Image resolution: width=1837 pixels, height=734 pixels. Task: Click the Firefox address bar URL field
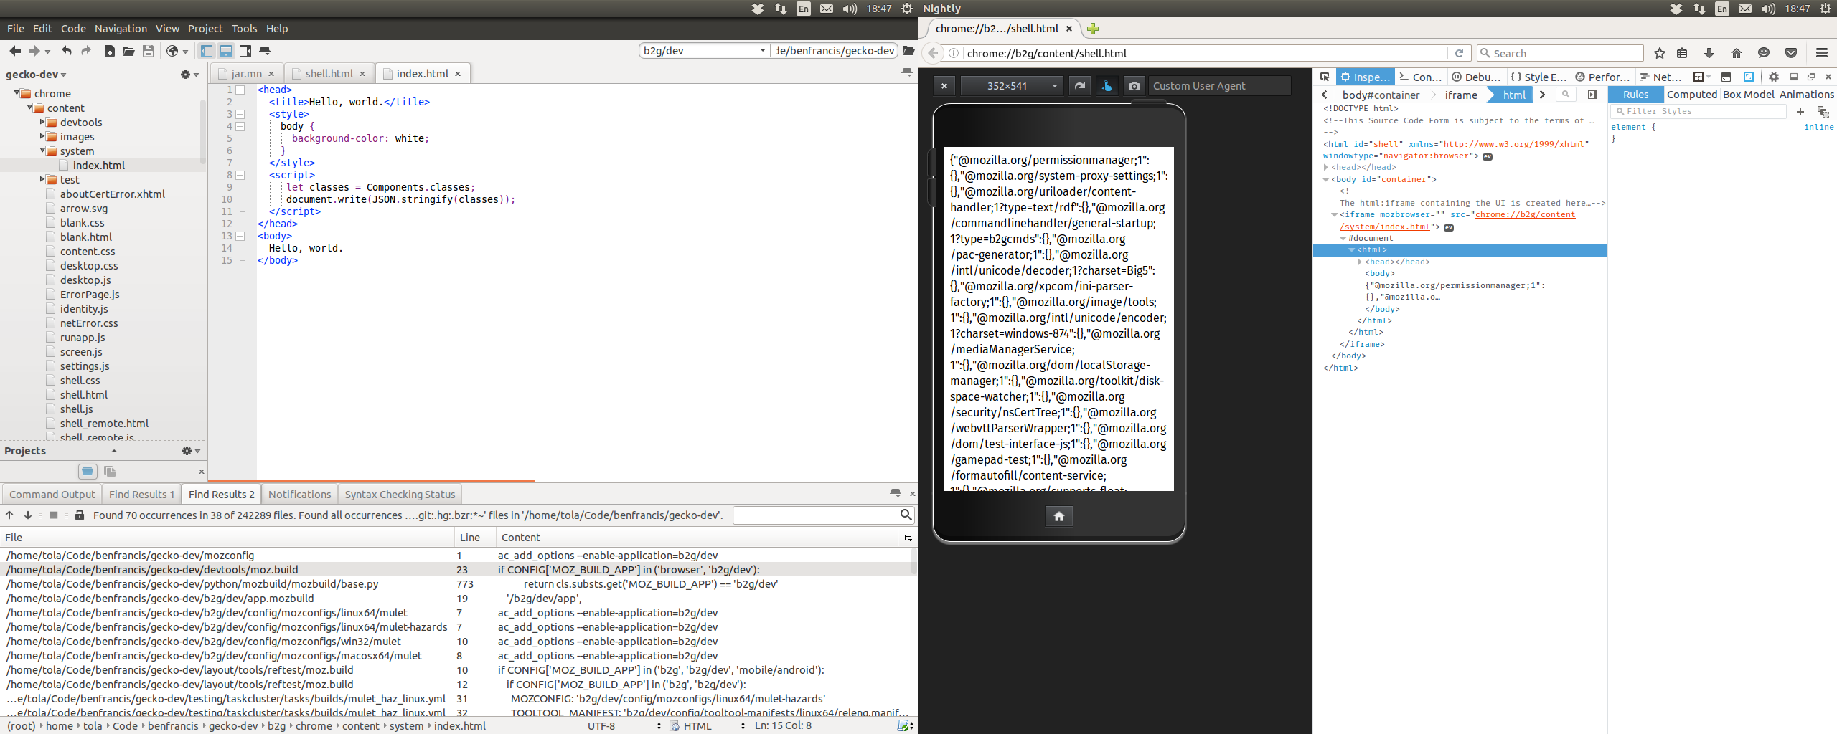coord(1206,53)
